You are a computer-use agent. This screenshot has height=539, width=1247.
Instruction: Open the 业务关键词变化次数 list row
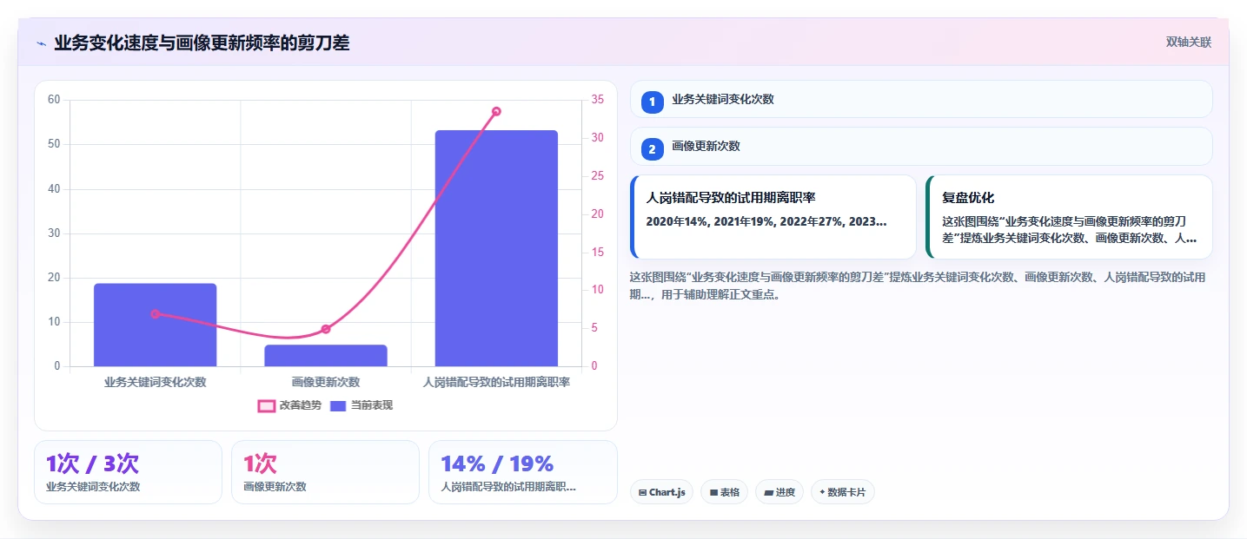(x=921, y=99)
